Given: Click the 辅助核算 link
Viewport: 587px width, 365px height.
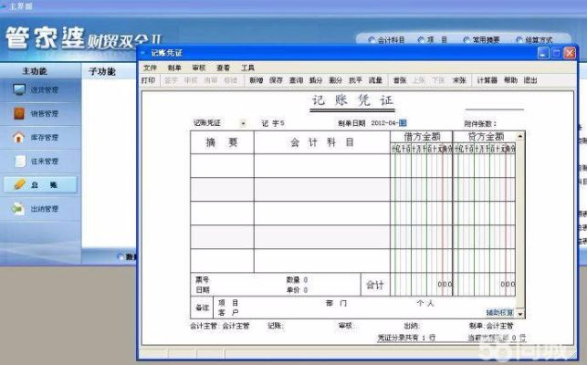Looking at the screenshot, I should pyautogui.click(x=499, y=313).
